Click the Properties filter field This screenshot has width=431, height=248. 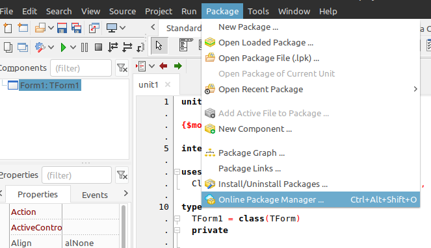click(x=77, y=175)
